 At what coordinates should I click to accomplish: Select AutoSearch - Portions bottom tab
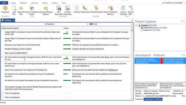click(153, 99)
